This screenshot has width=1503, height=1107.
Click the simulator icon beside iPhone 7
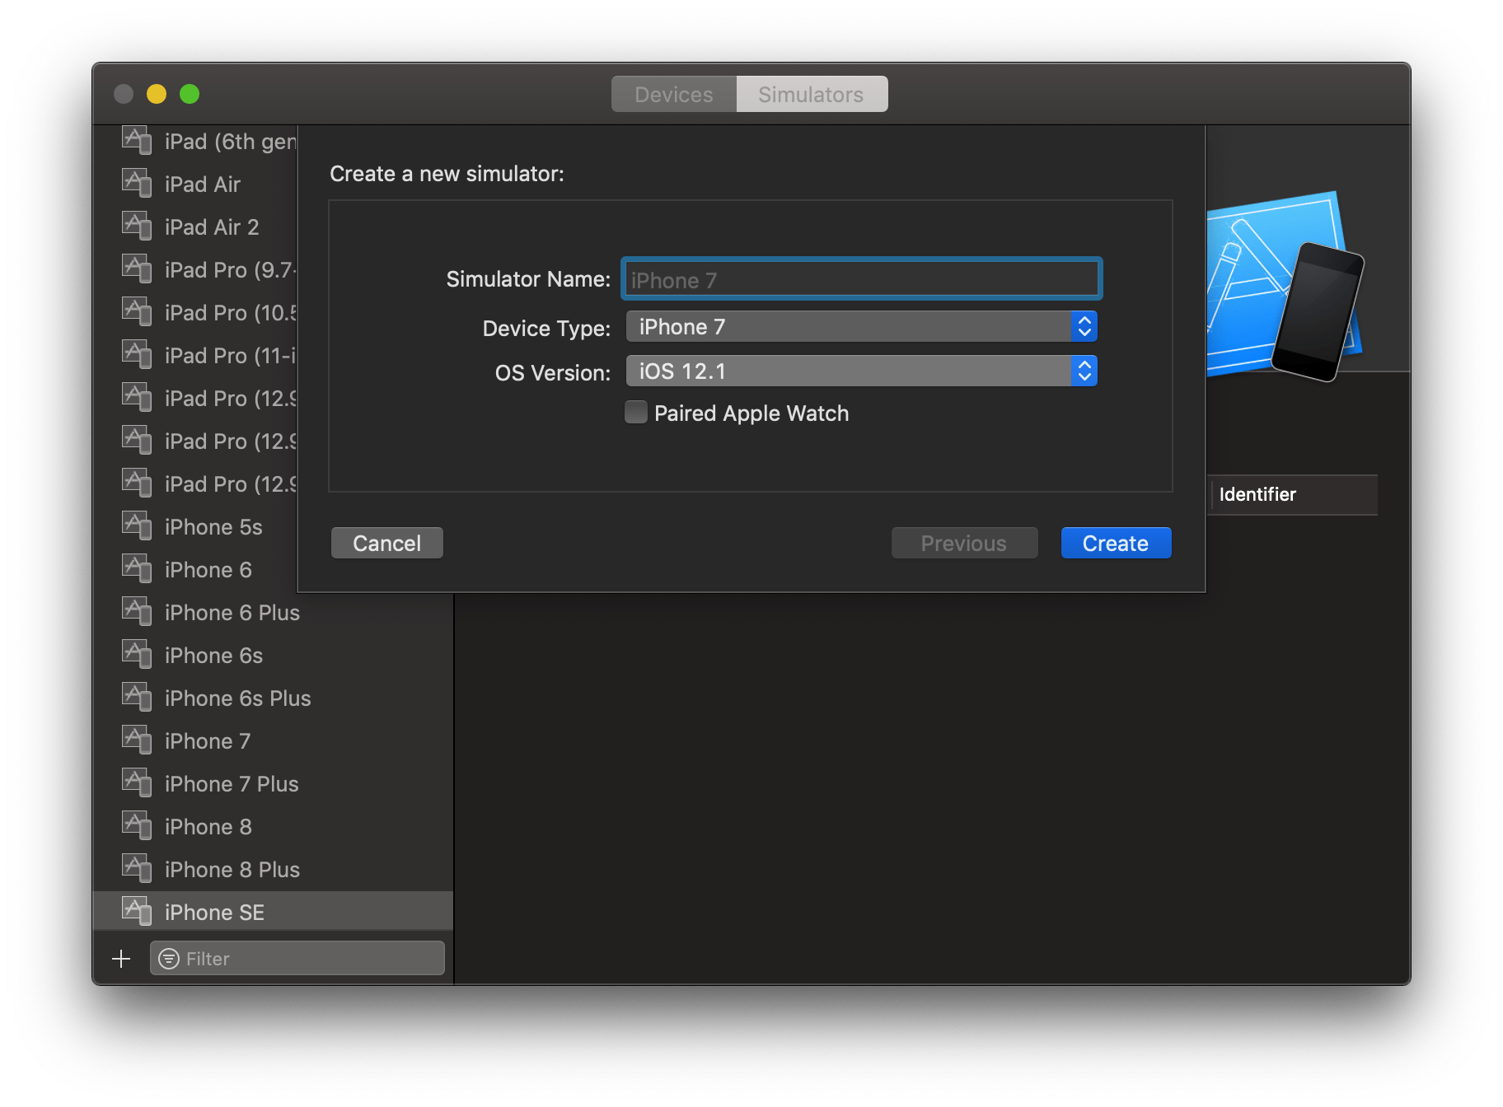[x=137, y=740]
